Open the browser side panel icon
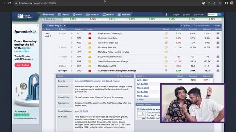236x132 pixels. pyautogui.click(x=226, y=3)
